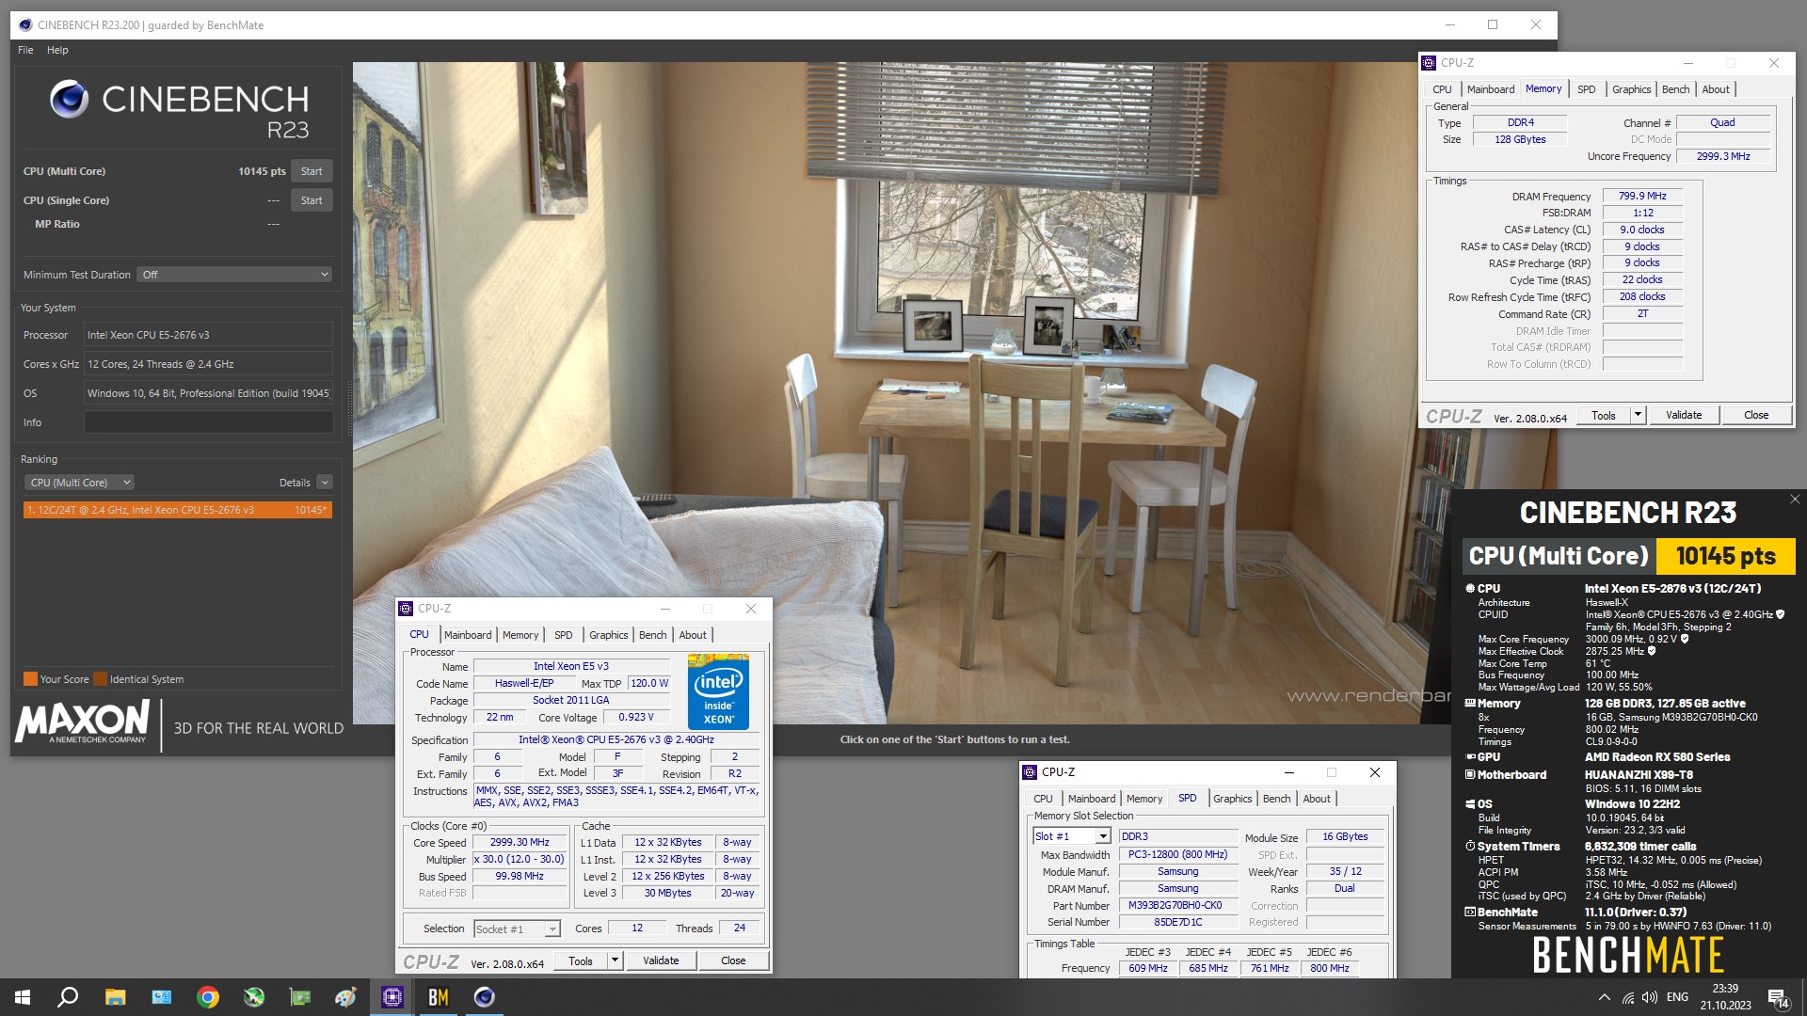Viewport: 1807px width, 1016px height.
Task: Click the taskbar clock showing 23:39
Action: click(x=1725, y=997)
